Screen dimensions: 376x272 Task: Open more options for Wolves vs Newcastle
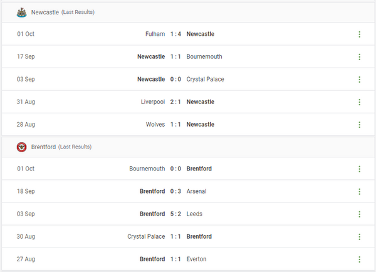click(x=360, y=125)
